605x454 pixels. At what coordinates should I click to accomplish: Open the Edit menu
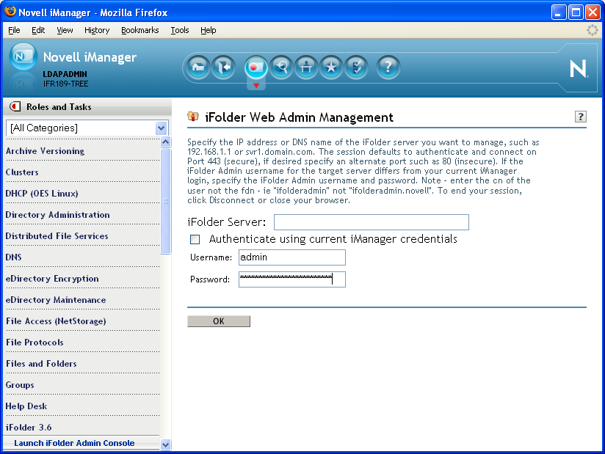[38, 30]
